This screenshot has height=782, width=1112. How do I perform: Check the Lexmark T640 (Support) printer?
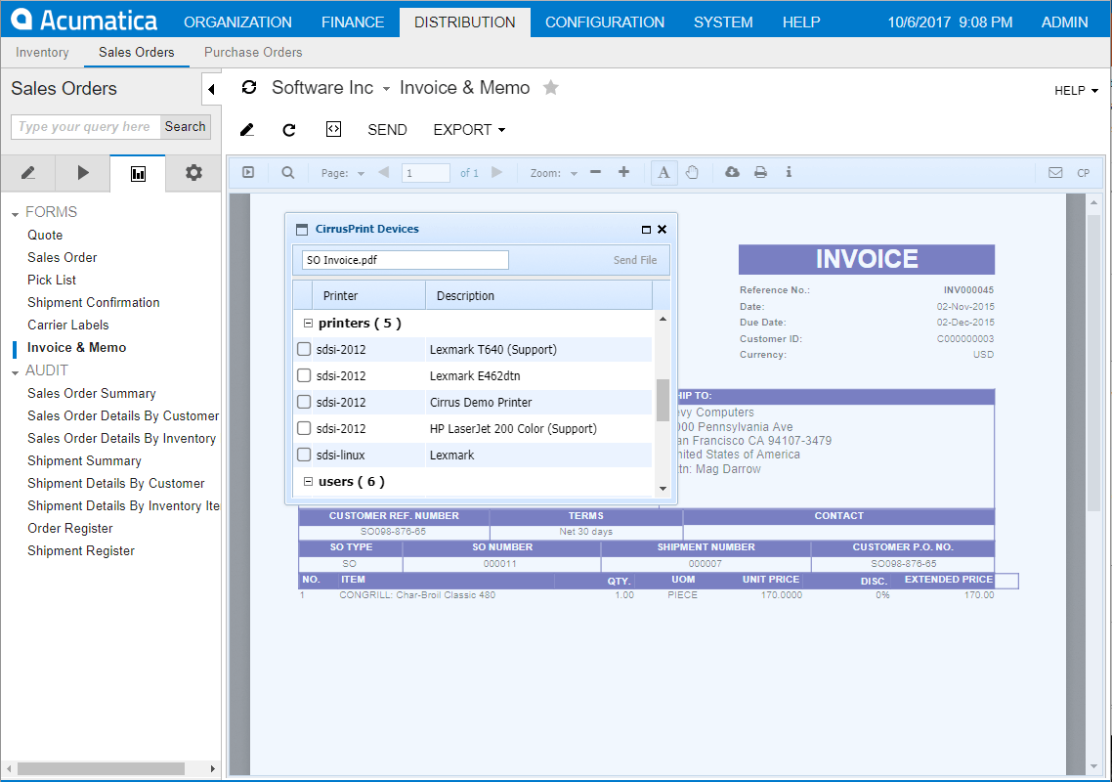(x=304, y=349)
